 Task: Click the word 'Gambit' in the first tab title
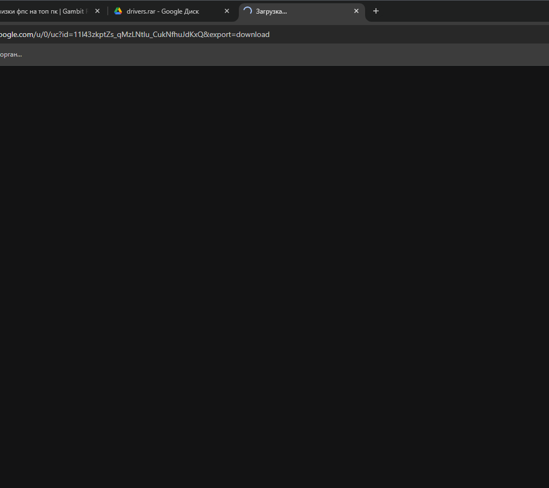[x=73, y=11]
